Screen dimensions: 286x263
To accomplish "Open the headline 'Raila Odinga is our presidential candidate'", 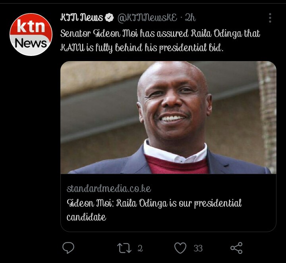I will pyautogui.click(x=154, y=210).
